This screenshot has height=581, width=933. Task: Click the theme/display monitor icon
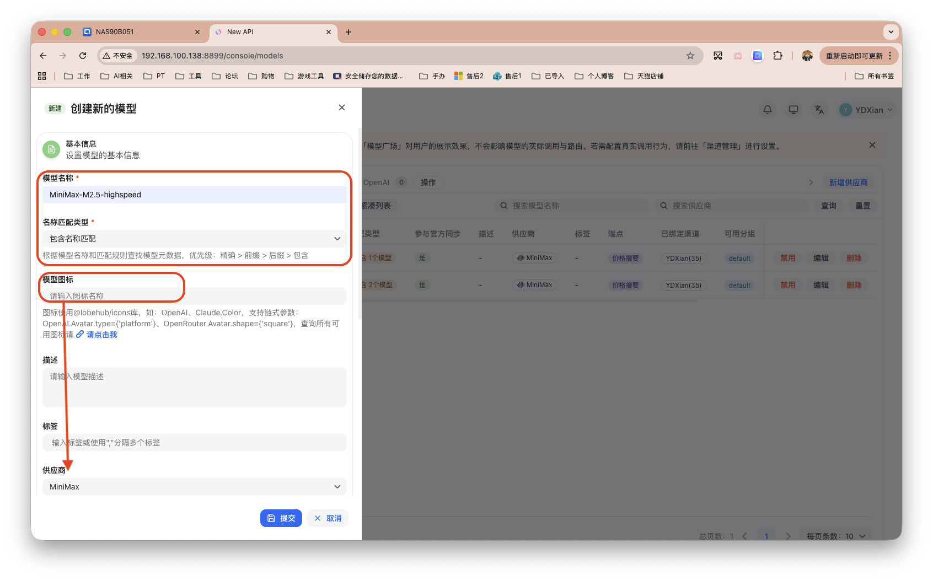[793, 110]
